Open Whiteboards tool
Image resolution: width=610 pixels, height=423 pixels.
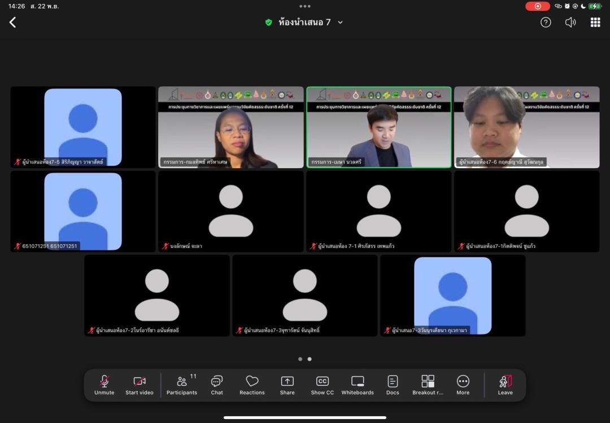[x=358, y=385]
